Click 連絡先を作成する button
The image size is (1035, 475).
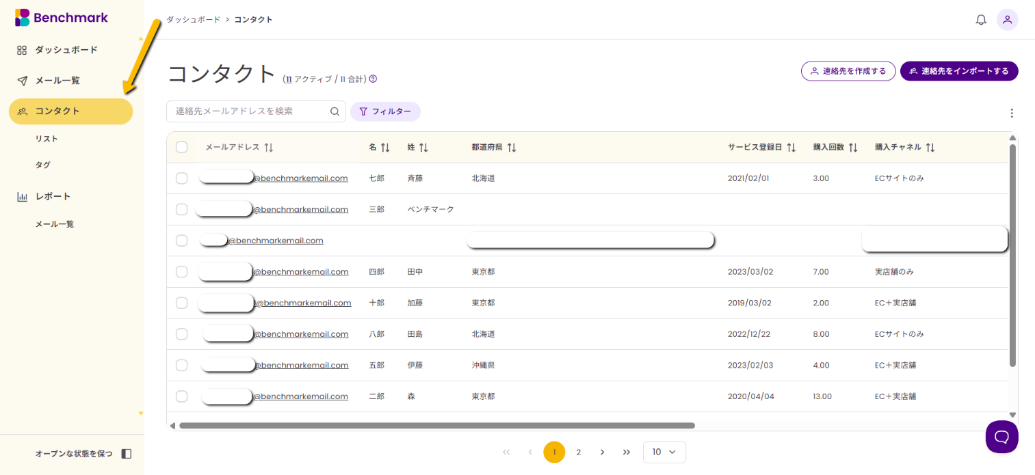(848, 71)
